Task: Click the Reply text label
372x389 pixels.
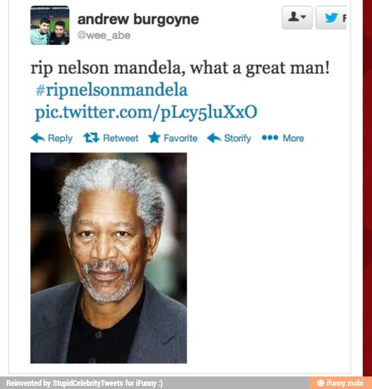Action: (60, 138)
